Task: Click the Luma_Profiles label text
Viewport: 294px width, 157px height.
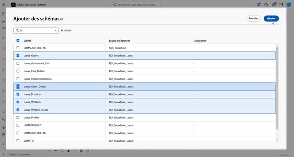Action: (31, 118)
